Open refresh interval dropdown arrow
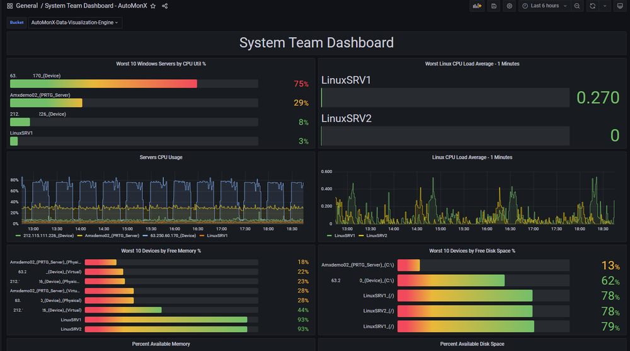Screen dimensions: 630x351 coord(605,6)
